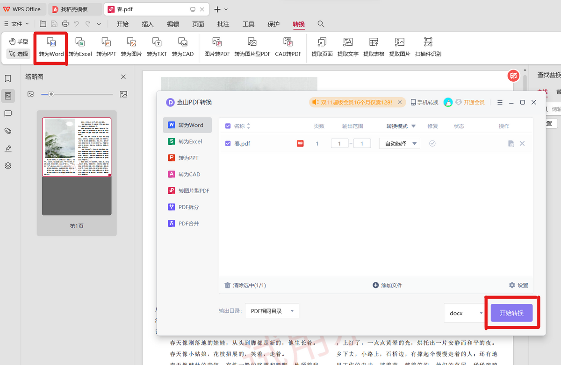This screenshot has height=365, width=561.
Task: Click the end page range field
Action: click(362, 143)
